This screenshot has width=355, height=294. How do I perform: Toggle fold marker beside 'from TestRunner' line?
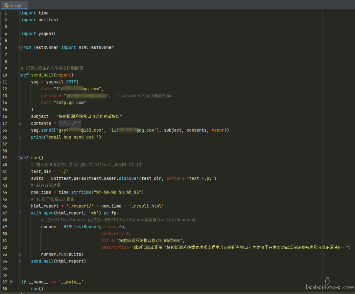[x=19, y=47]
